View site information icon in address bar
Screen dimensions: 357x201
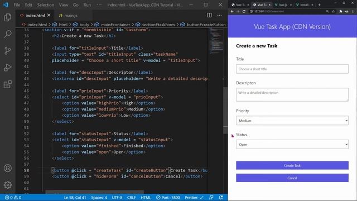(252, 11)
